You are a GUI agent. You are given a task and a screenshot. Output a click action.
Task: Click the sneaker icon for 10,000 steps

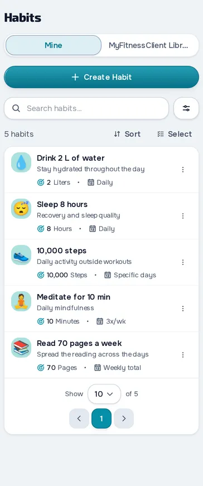(21, 255)
